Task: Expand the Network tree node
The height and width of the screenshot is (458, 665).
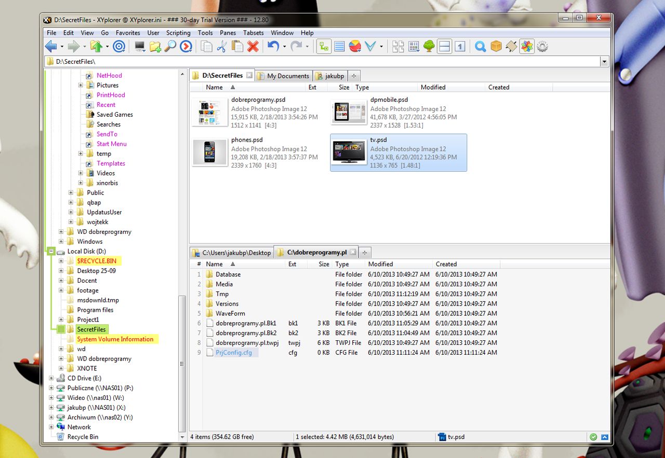Action: point(51,427)
